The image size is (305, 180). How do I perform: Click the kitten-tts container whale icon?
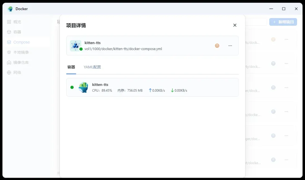coord(83,87)
